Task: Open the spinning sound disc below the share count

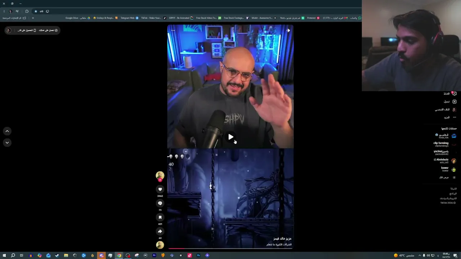Action: pyautogui.click(x=160, y=245)
